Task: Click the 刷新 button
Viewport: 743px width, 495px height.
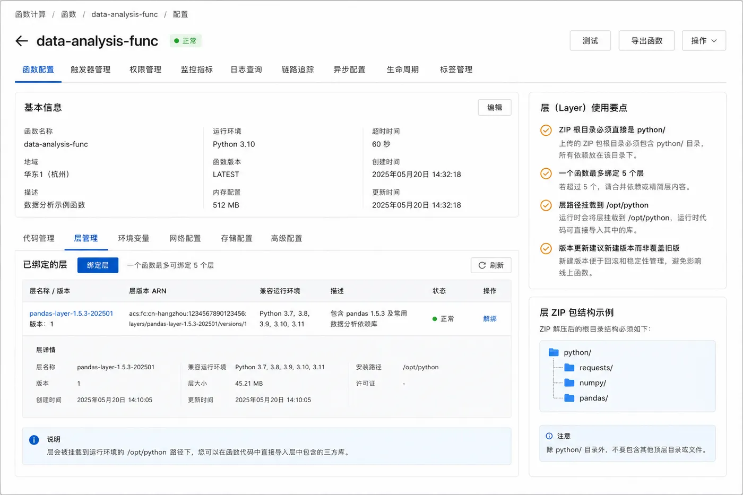Action: pos(491,265)
